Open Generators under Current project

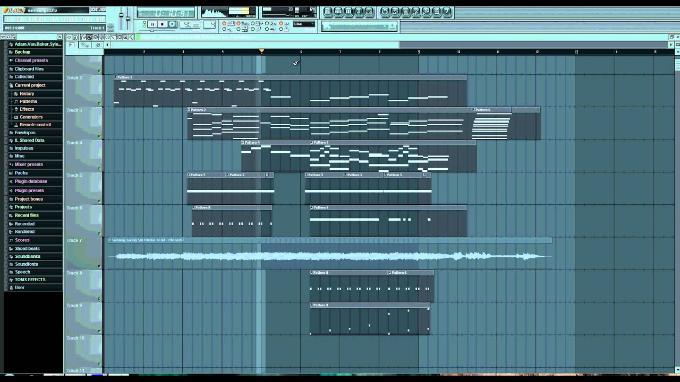pos(31,117)
